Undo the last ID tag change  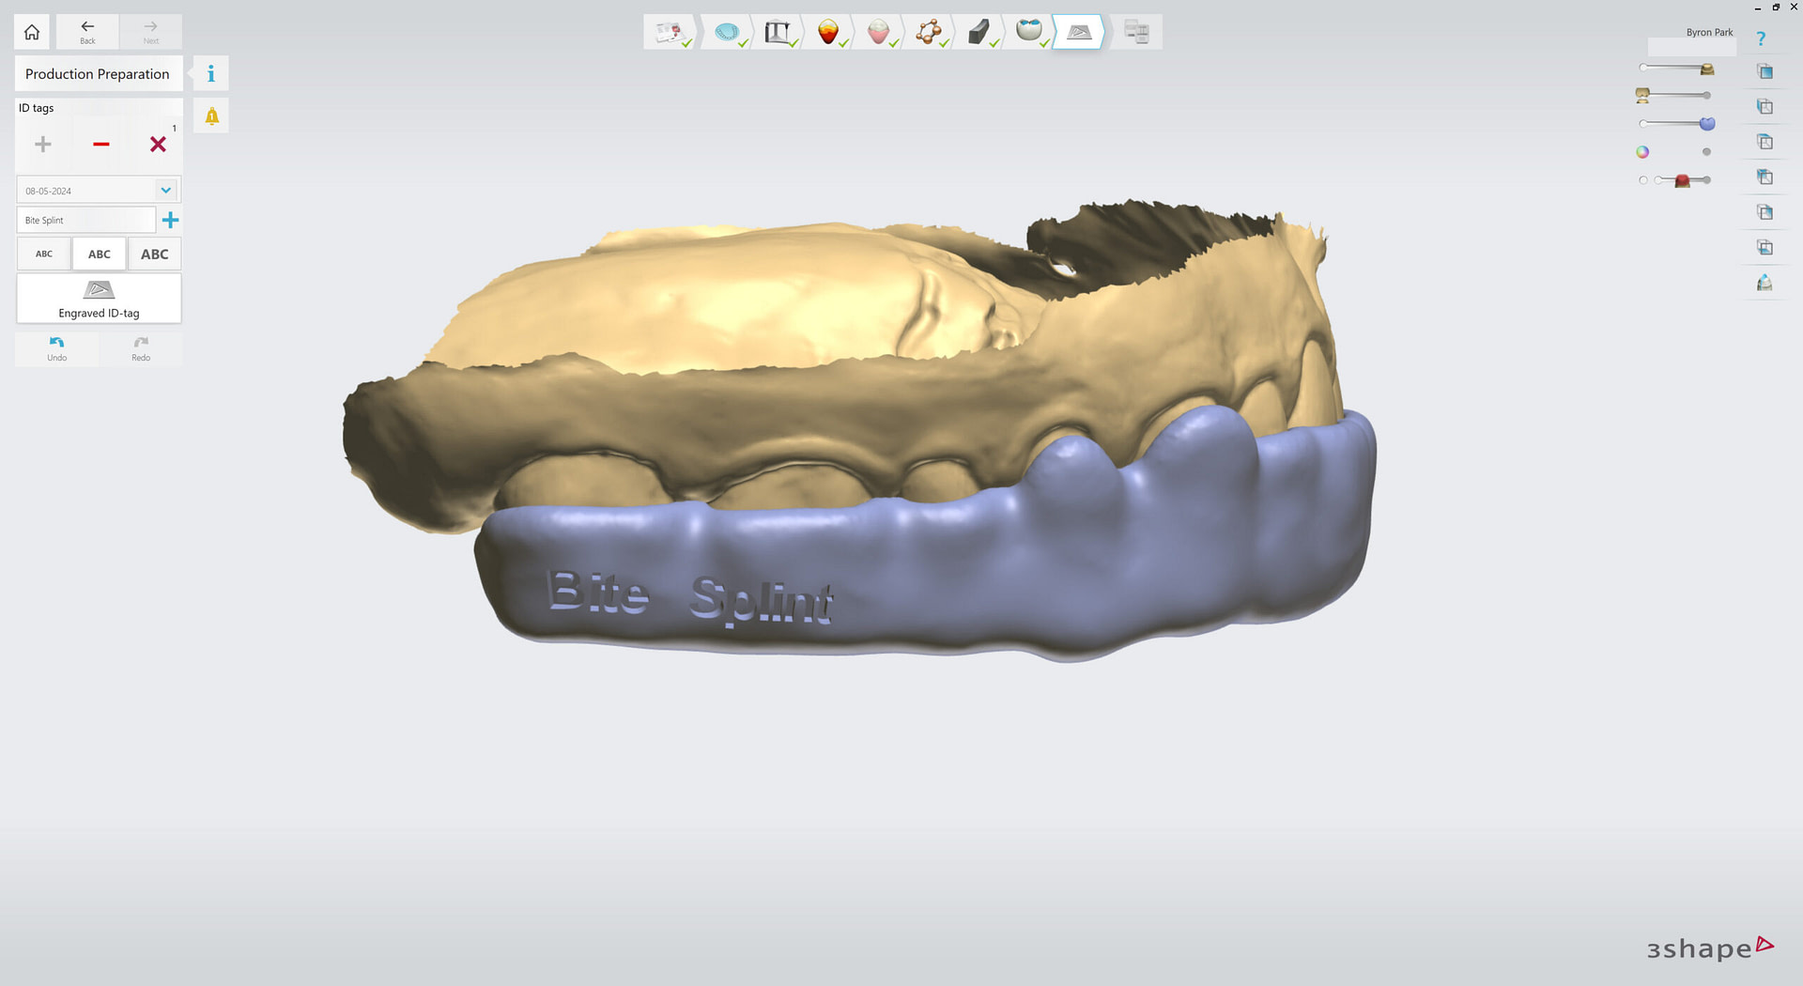(55, 348)
